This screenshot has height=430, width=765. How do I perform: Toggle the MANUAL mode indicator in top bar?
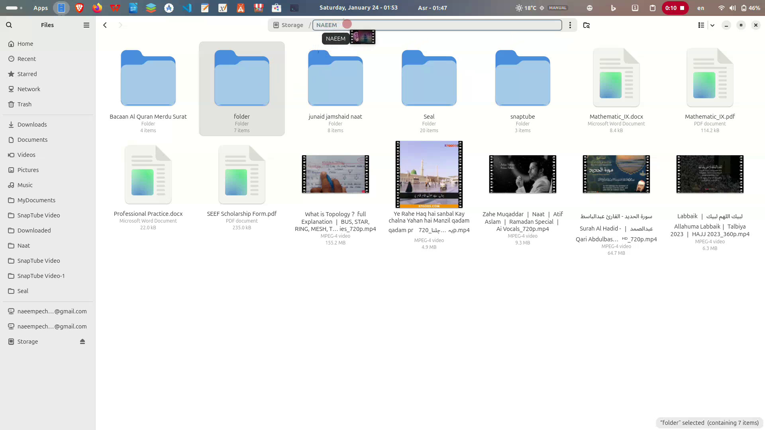click(557, 8)
